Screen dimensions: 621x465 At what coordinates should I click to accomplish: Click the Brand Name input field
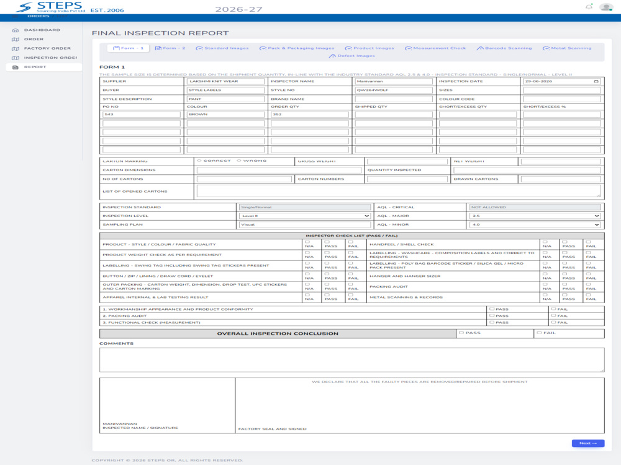click(x=394, y=99)
